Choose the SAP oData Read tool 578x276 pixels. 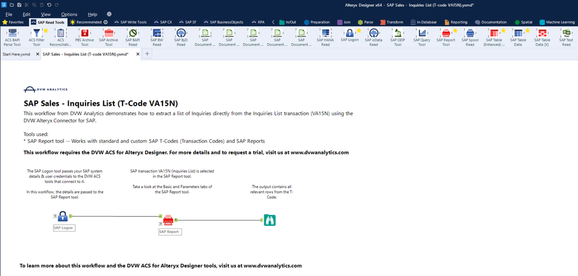[374, 37]
